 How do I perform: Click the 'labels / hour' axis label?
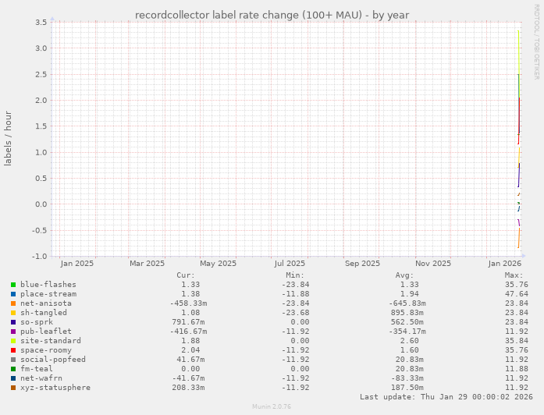tap(8, 139)
